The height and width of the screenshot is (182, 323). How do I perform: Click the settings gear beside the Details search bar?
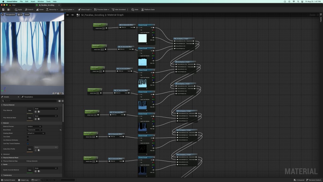pyautogui.click(x=62, y=101)
